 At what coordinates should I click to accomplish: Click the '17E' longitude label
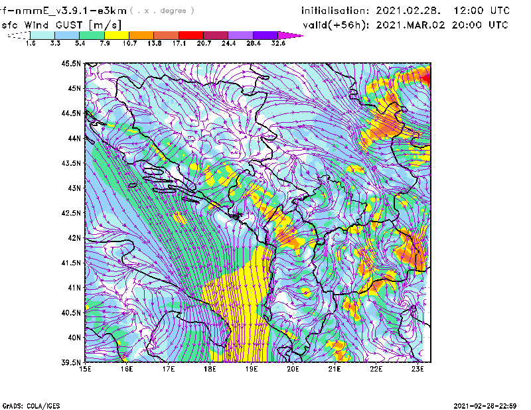[169, 369]
